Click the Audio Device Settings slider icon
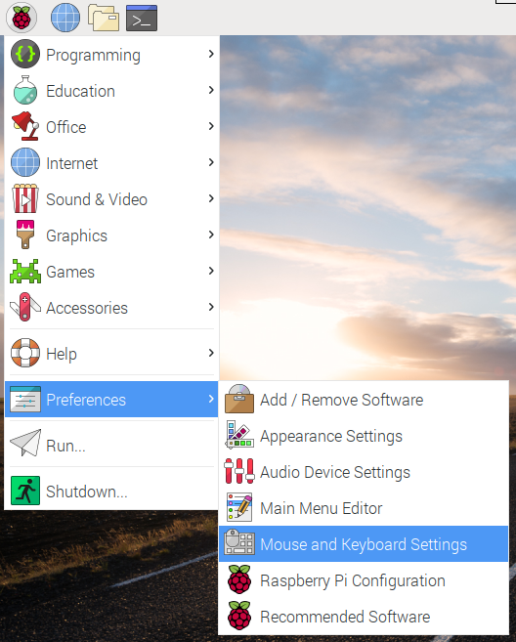 [239, 471]
